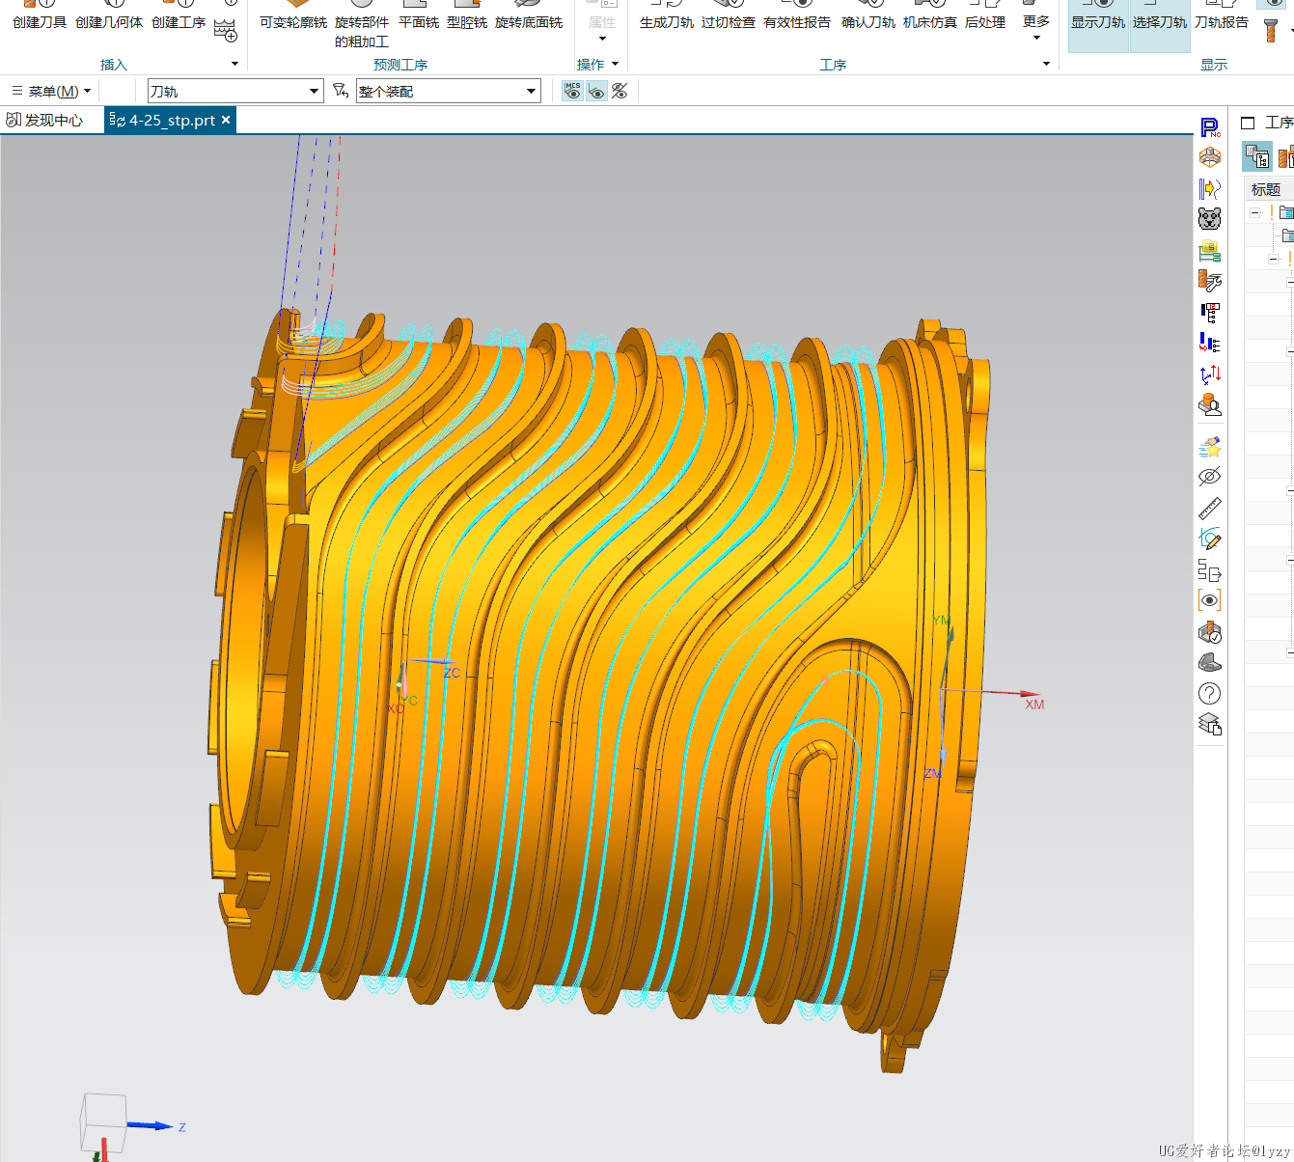
Task: Click the reset filter funnel icon
Action: (x=340, y=91)
